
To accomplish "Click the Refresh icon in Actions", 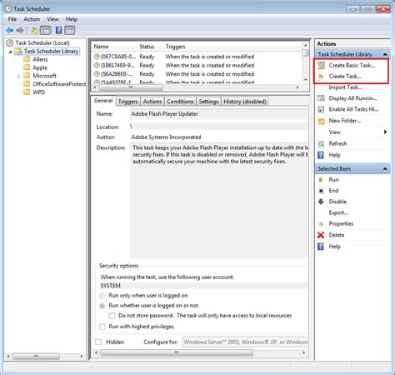I will [321, 143].
